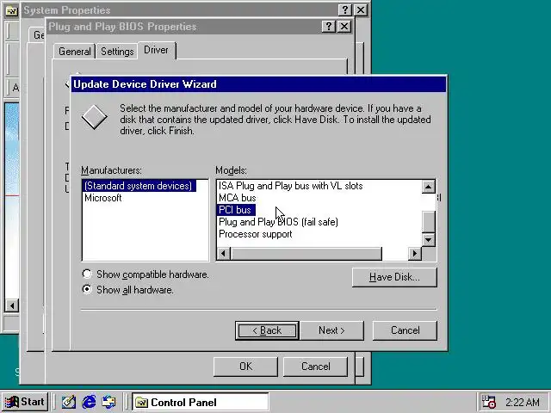Select "Show all hardware" radio button
Screen dimensions: 551x413
(x=87, y=289)
